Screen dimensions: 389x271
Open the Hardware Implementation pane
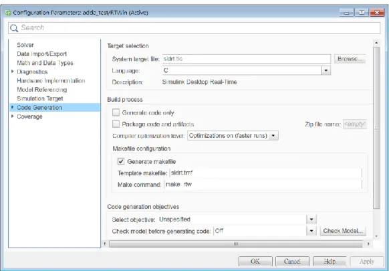pyautogui.click(x=51, y=81)
